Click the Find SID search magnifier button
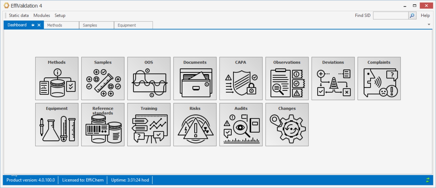 pyautogui.click(x=412, y=16)
